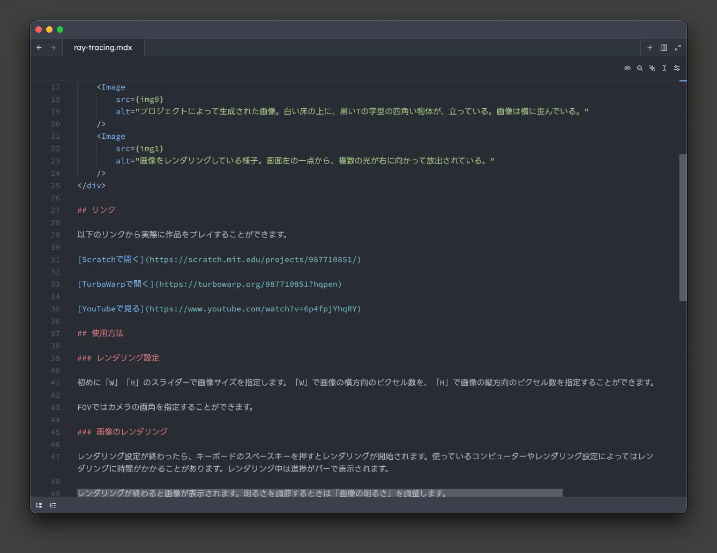Toggle the eye visibility icon on the toolbar
The height and width of the screenshot is (553, 717).
(628, 68)
